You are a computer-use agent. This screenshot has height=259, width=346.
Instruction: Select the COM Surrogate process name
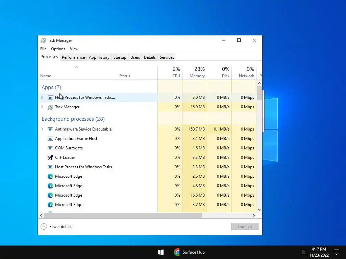[69, 148]
